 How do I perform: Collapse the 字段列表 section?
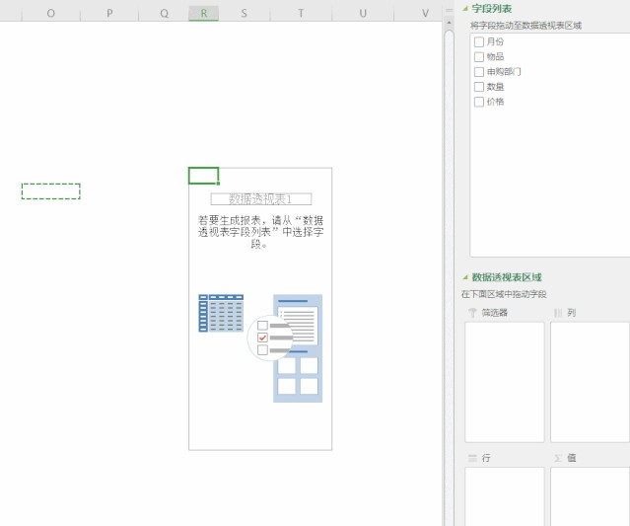[465, 9]
